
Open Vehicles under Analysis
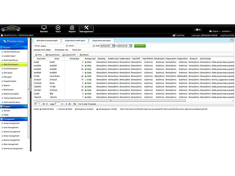click(x=7, y=111)
